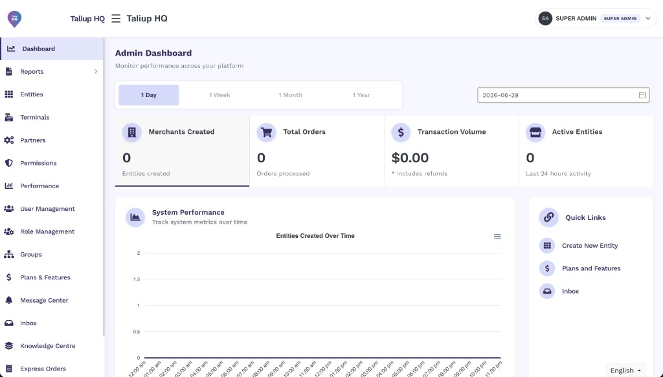Click the SUPER ADMIN role badge
The image size is (663, 377).
point(620,19)
